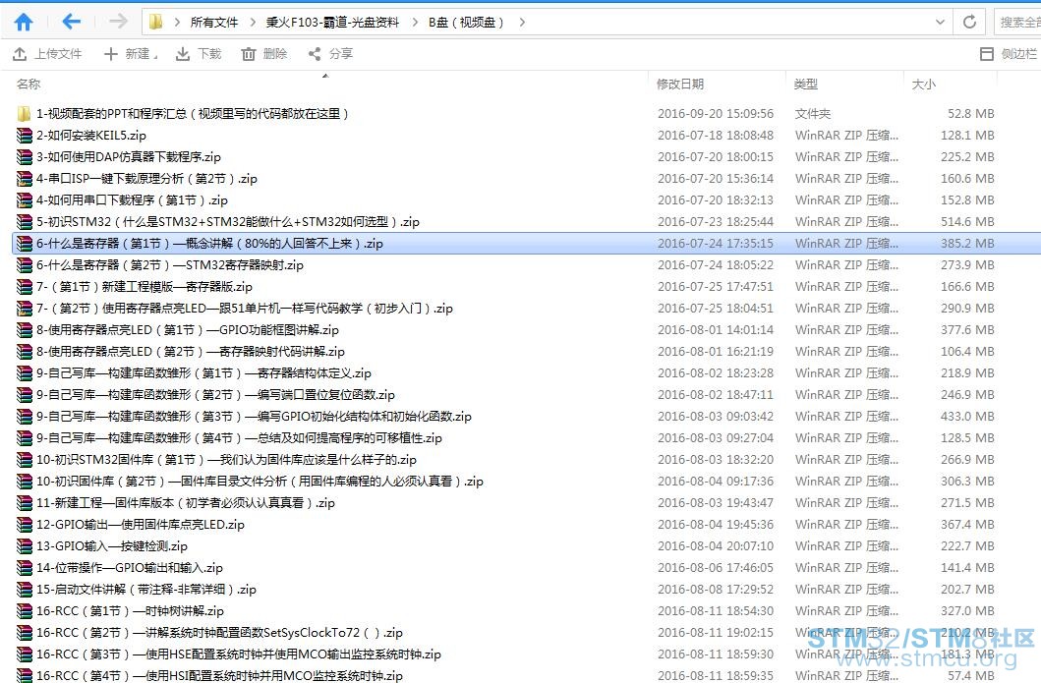Screen dimensions: 1041x683
Task: Click zip icon of 7-（第1节）新建工程模版
Action: coord(24,287)
